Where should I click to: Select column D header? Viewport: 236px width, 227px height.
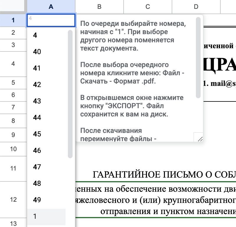tap(196, 7)
